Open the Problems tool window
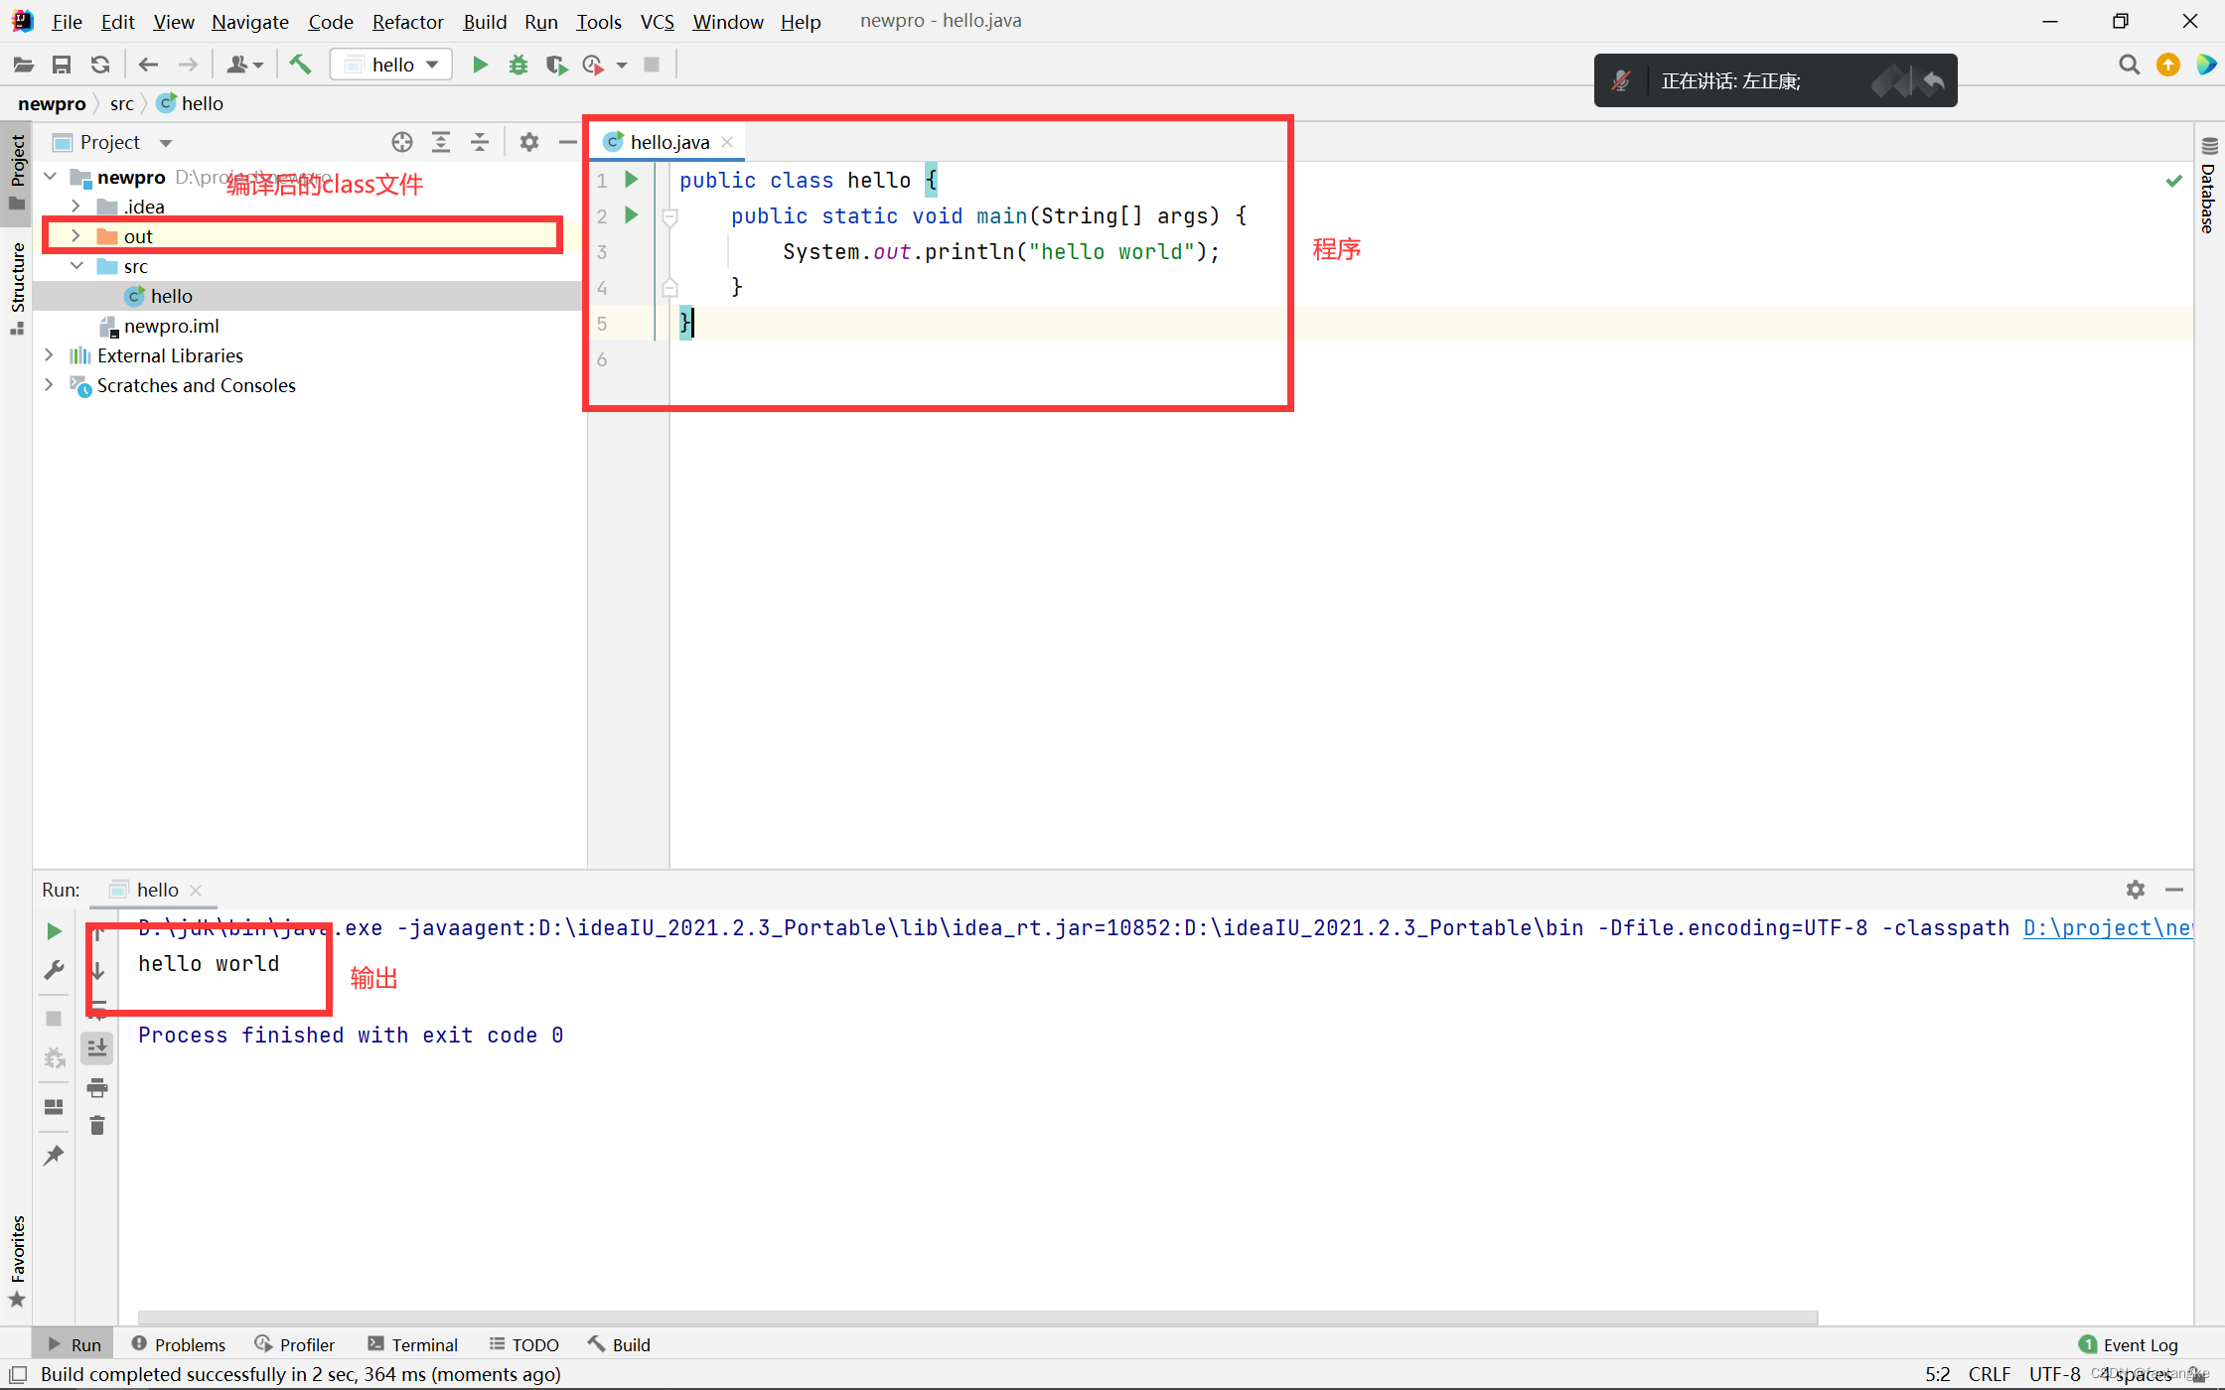The height and width of the screenshot is (1390, 2225). (x=179, y=1344)
